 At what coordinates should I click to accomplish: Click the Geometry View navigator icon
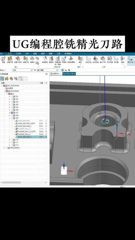(x=11, y=79)
